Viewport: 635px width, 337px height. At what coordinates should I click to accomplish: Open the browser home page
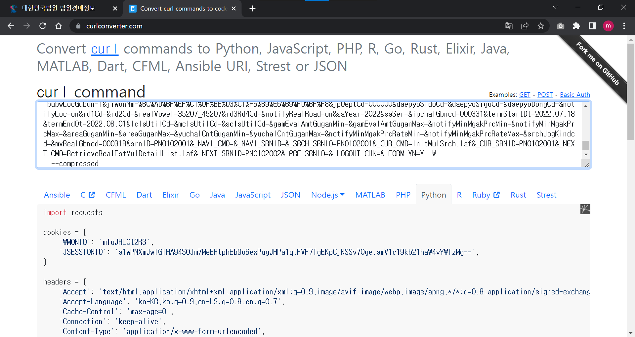(x=59, y=26)
